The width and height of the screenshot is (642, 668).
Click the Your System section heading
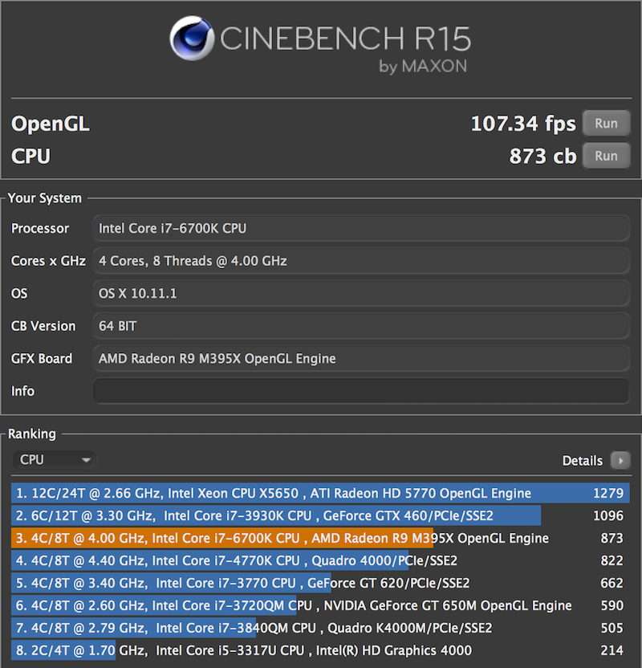(x=45, y=198)
